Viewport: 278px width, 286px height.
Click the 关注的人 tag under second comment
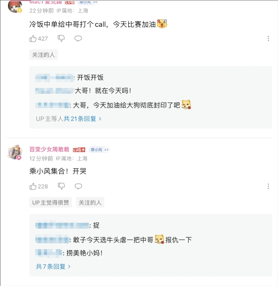pyautogui.click(x=90, y=202)
